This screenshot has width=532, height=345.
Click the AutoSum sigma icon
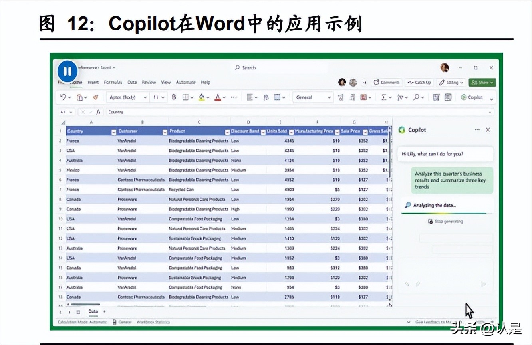pyautogui.click(x=384, y=97)
